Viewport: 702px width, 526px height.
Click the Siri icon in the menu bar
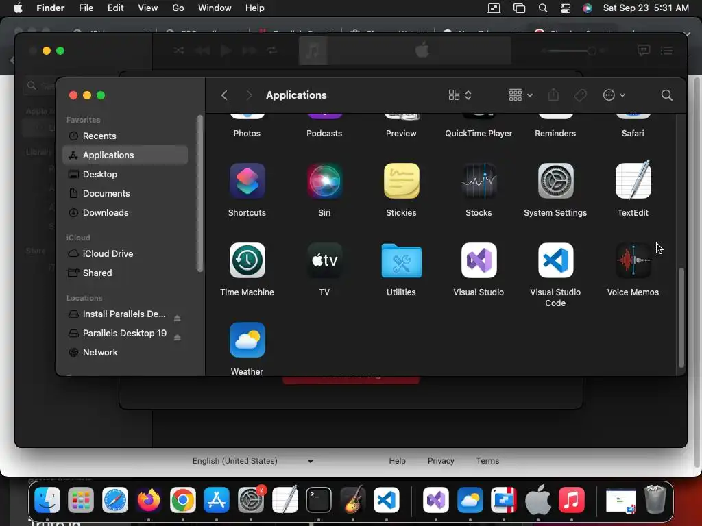click(588, 8)
